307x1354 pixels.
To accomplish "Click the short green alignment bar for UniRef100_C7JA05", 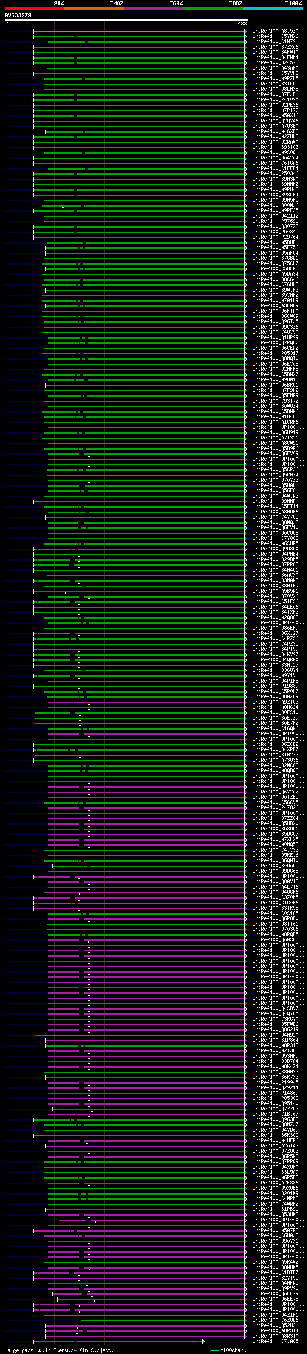I will [119, 1342].
